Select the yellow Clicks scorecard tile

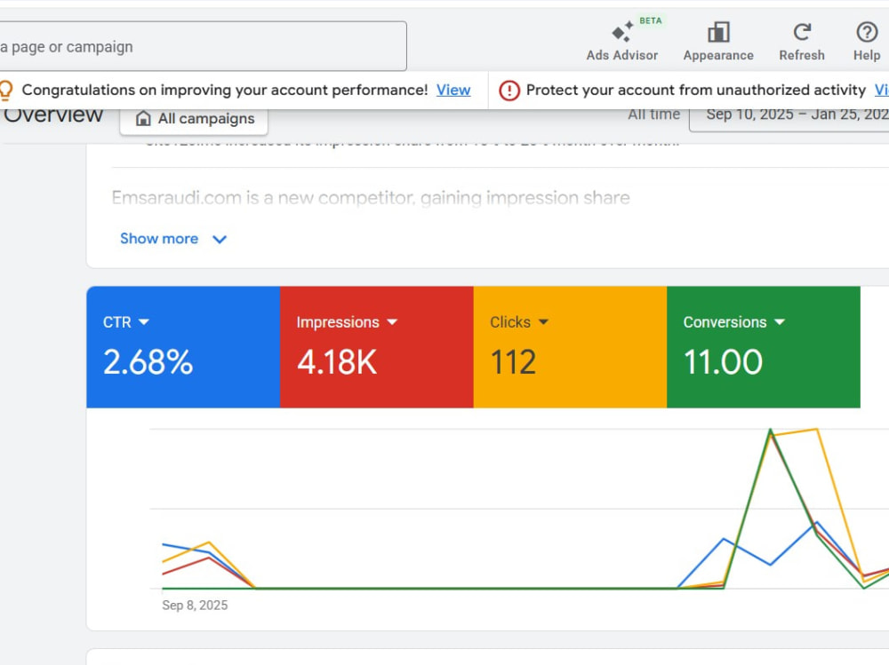click(570, 346)
